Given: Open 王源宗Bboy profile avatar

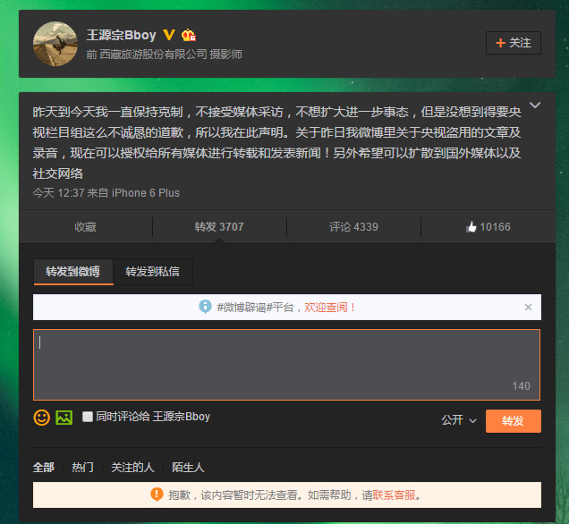Looking at the screenshot, I should coord(55,44).
